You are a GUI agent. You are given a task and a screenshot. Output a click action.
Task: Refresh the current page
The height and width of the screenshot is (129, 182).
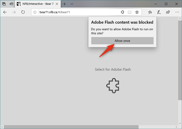click(23, 12)
